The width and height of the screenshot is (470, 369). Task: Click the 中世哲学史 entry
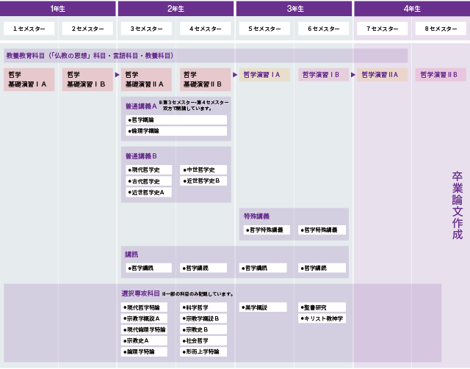click(203, 169)
